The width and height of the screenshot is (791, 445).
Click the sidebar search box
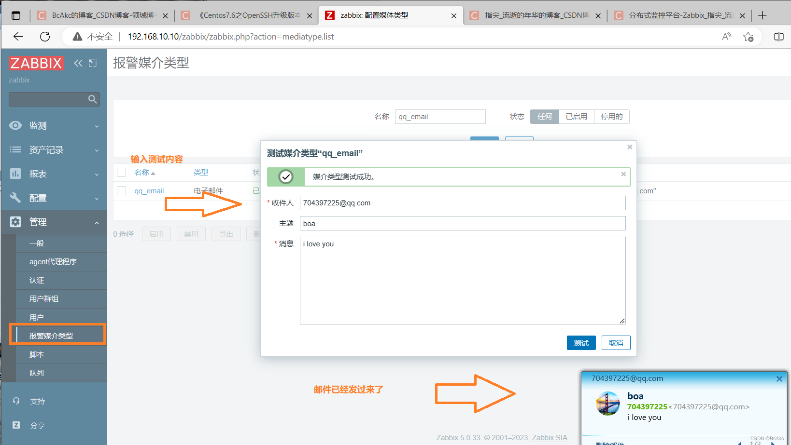pyautogui.click(x=54, y=99)
